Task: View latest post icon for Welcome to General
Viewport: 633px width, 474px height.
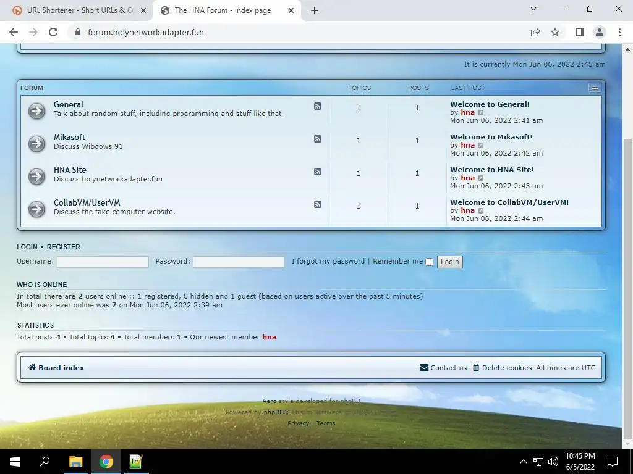Action: coord(480,113)
